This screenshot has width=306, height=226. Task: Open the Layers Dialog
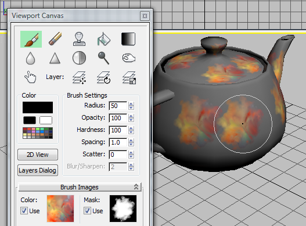pos(38,170)
